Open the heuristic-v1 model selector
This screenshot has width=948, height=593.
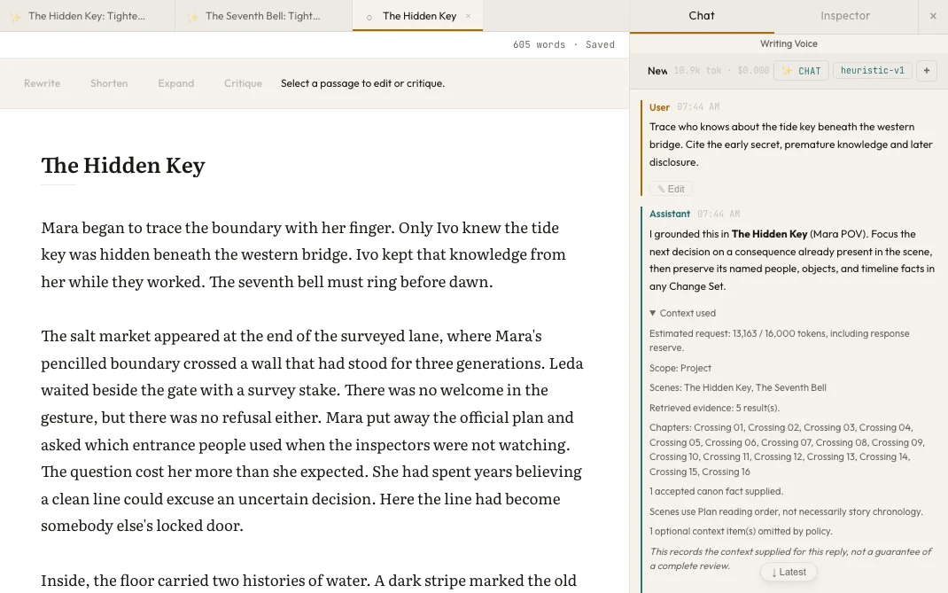pos(873,71)
